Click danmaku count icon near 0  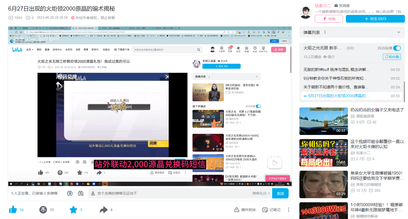pyautogui.click(x=28, y=18)
